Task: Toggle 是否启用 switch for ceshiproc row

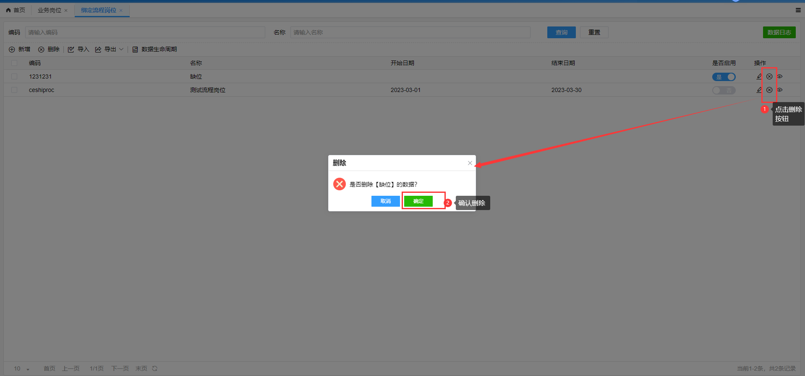Action: (724, 90)
